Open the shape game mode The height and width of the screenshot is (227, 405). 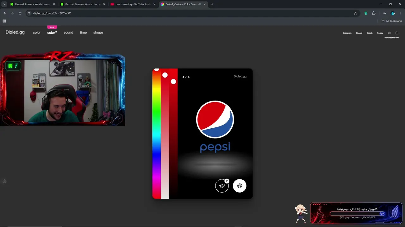click(98, 32)
